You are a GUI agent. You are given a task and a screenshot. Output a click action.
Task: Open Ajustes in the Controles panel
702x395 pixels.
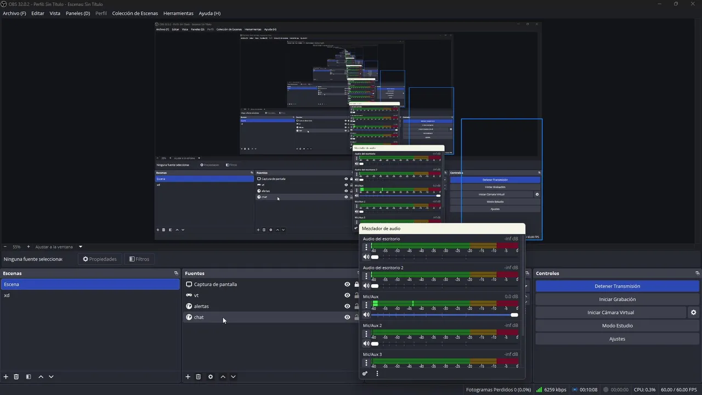click(x=617, y=339)
